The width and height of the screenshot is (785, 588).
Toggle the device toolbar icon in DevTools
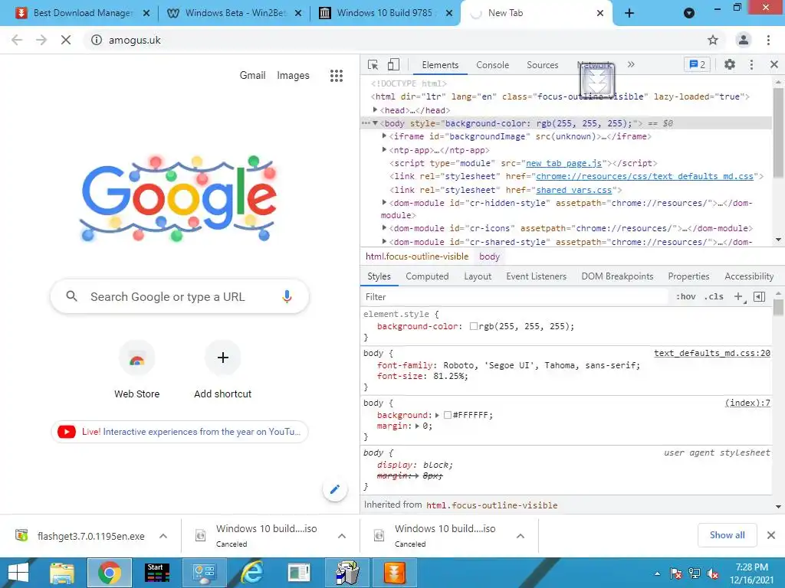coord(393,65)
